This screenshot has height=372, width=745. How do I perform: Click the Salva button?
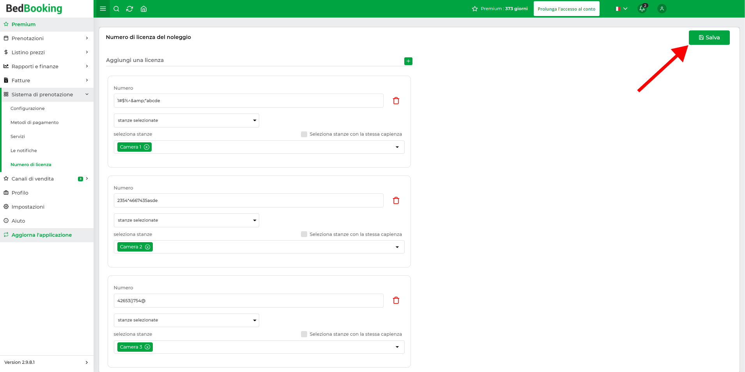tap(709, 37)
